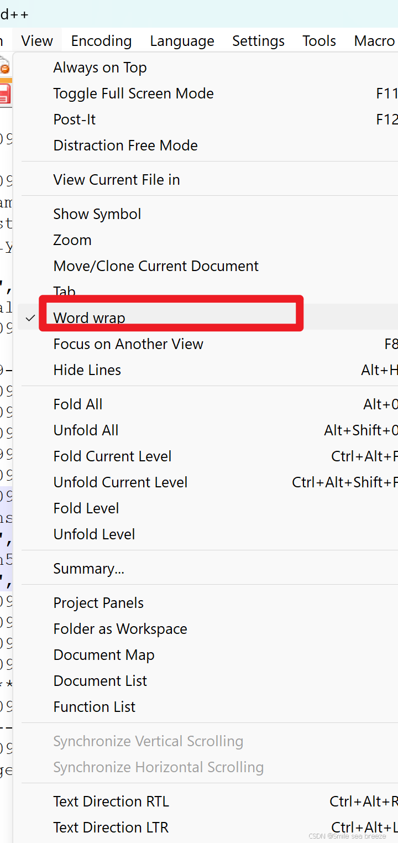This screenshot has width=398, height=843.
Task: Open the Language menu
Action: 182,40
